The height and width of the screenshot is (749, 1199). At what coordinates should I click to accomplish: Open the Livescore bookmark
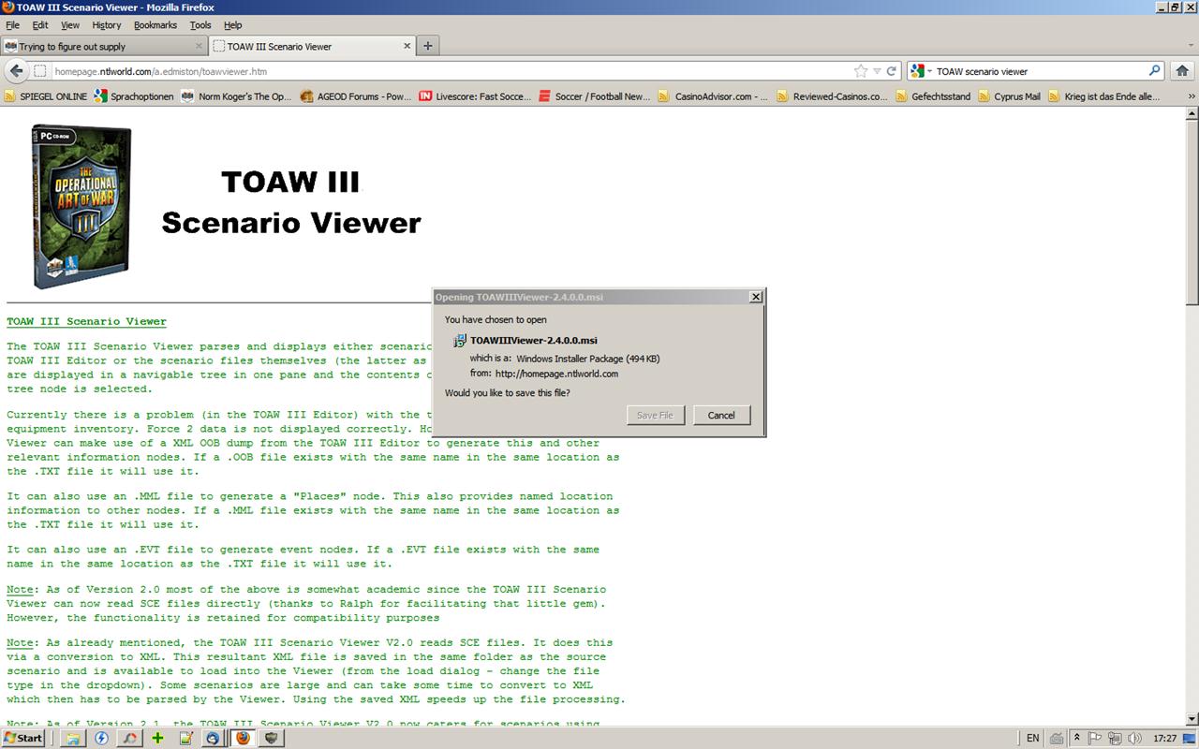pos(476,96)
